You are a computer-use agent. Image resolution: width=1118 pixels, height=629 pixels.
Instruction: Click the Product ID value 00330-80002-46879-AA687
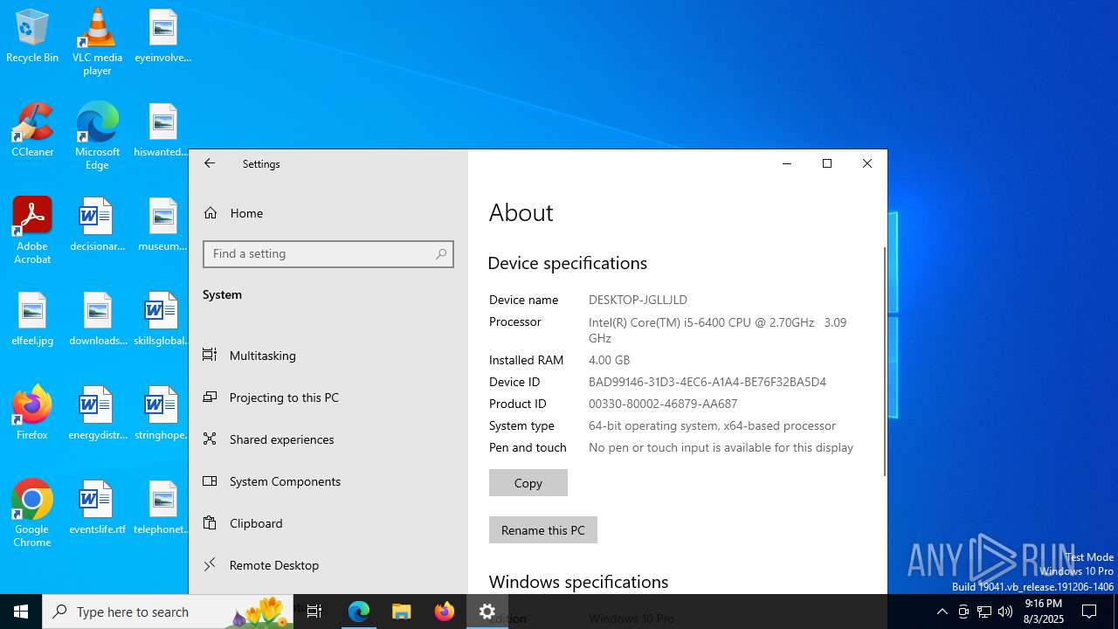pyautogui.click(x=663, y=404)
